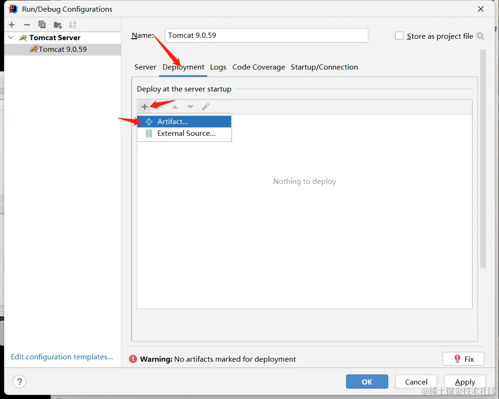Enable Store as project file checkbox
Image resolution: width=499 pixels, height=399 pixels.
click(x=399, y=35)
